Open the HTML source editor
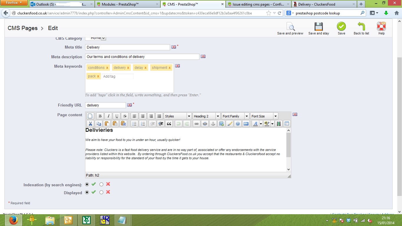Screen dimensions: 402x226 coord(246,124)
